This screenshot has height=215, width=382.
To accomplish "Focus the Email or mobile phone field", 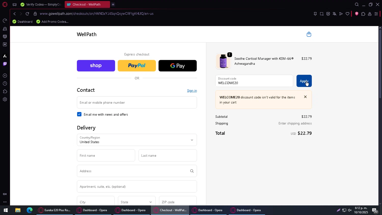I will pyautogui.click(x=137, y=102).
